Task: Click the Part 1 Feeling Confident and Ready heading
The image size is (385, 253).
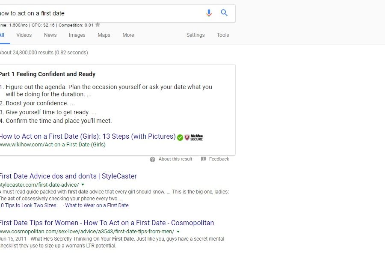Action: tap(47, 74)
